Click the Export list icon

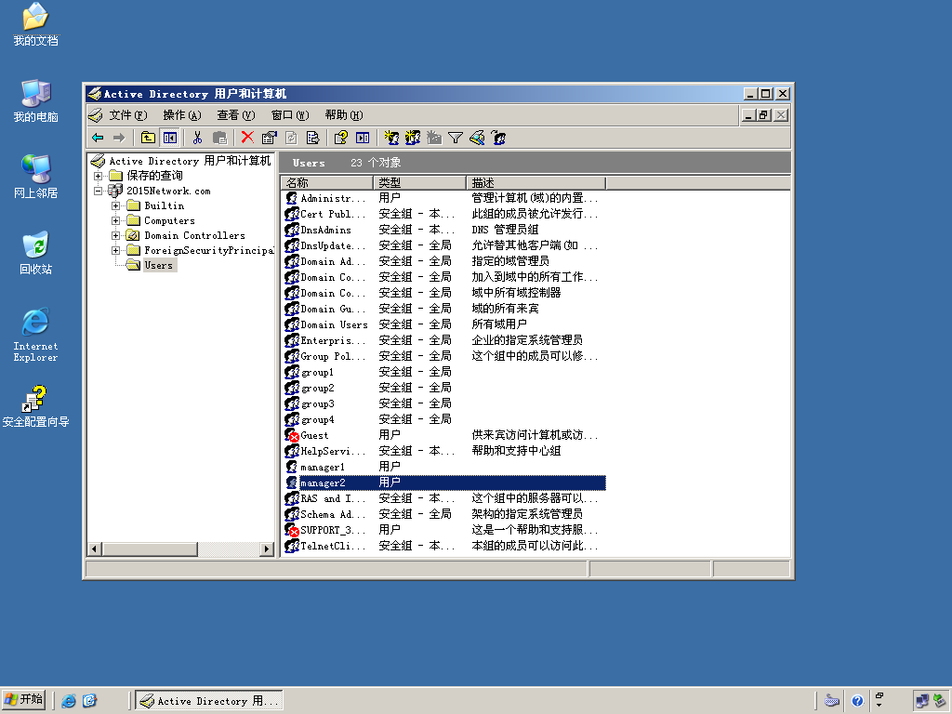[312, 138]
